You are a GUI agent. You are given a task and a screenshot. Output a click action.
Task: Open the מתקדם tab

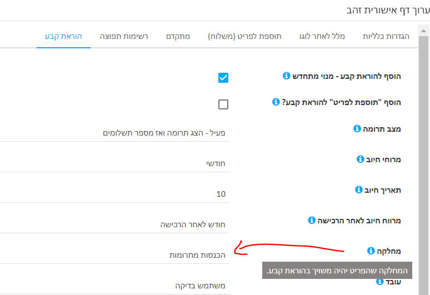click(x=178, y=37)
